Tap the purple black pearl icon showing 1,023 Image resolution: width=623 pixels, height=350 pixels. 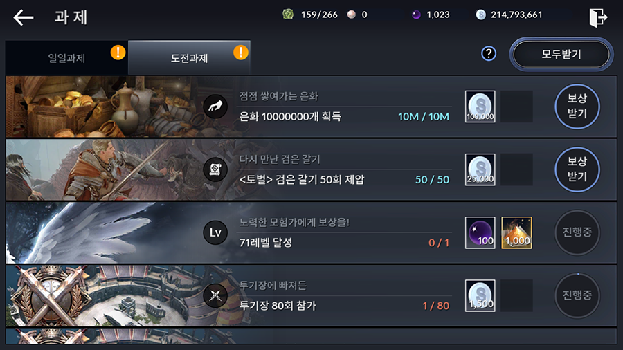coord(416,15)
